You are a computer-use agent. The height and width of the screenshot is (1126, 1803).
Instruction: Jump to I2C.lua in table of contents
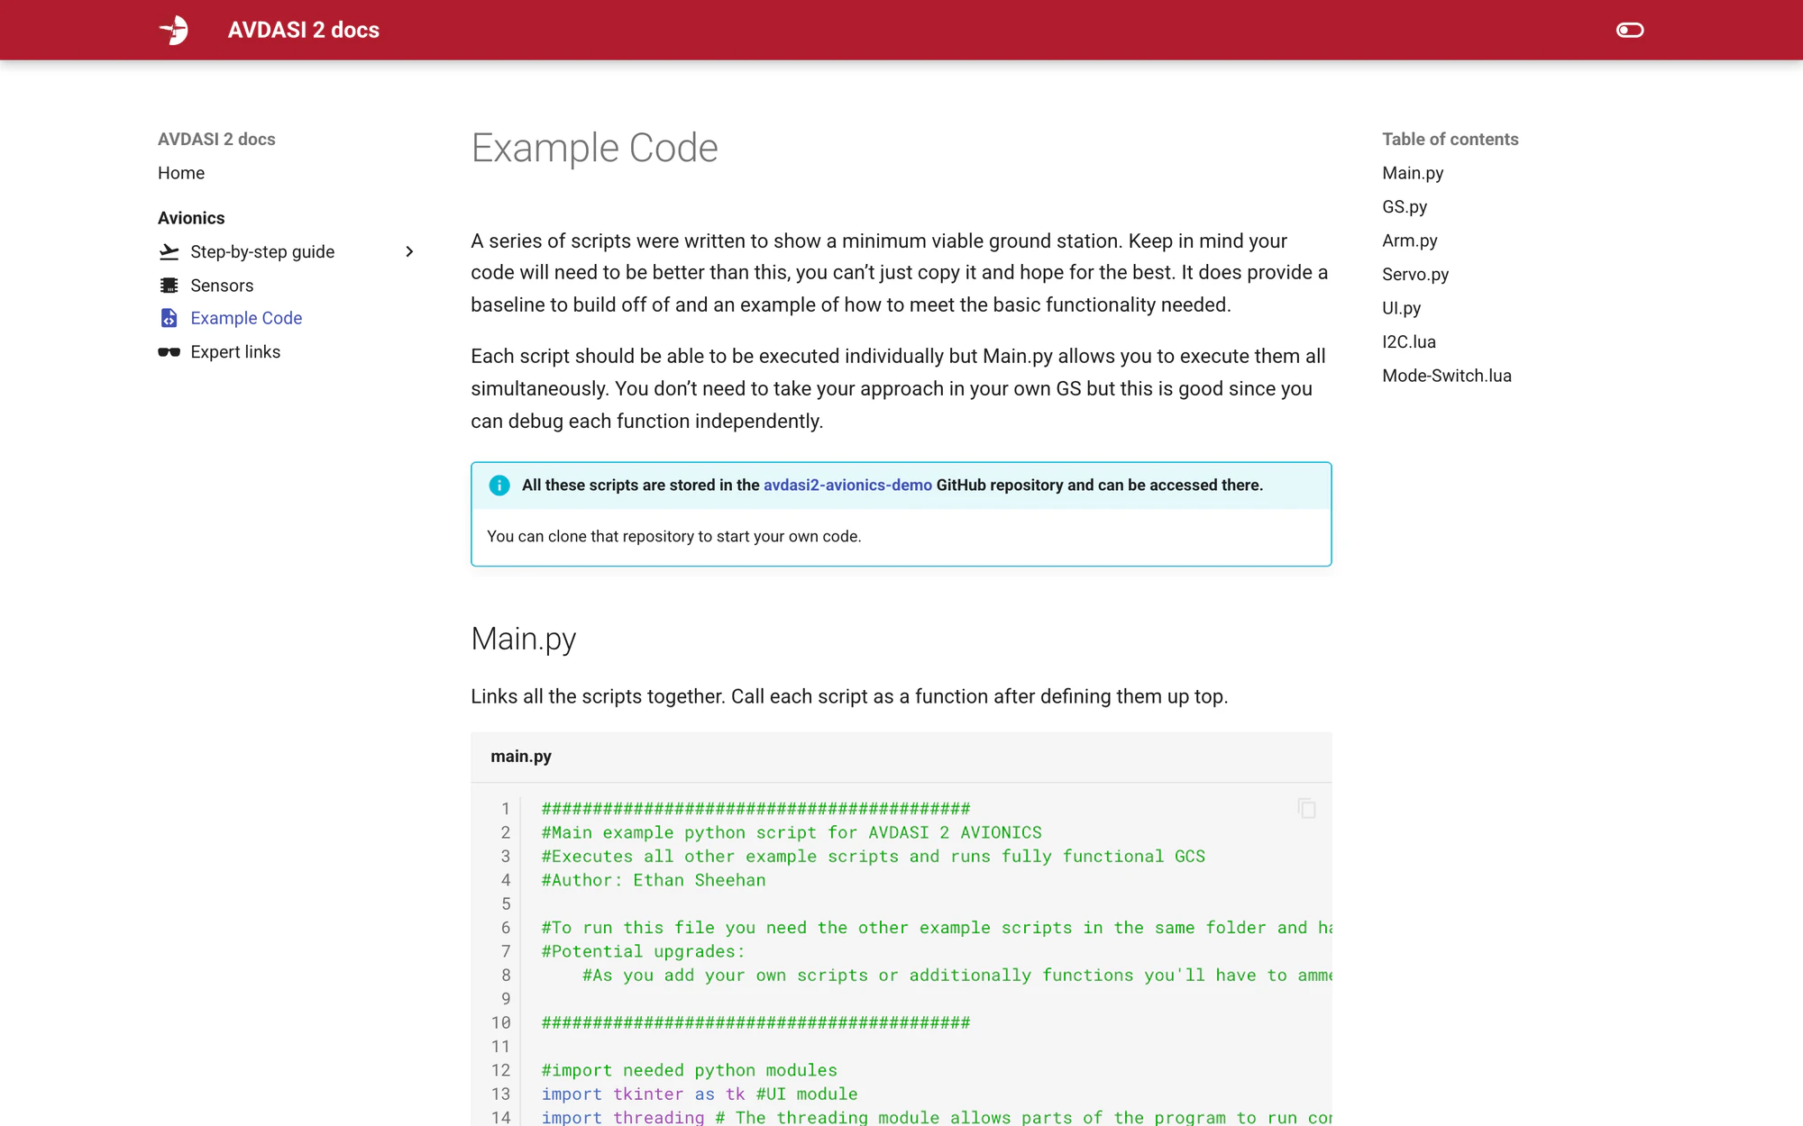(x=1409, y=341)
